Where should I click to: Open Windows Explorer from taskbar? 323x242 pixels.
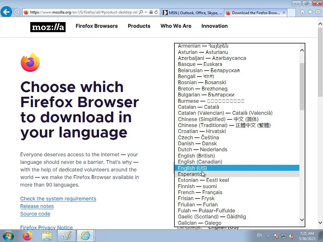click(x=47, y=236)
